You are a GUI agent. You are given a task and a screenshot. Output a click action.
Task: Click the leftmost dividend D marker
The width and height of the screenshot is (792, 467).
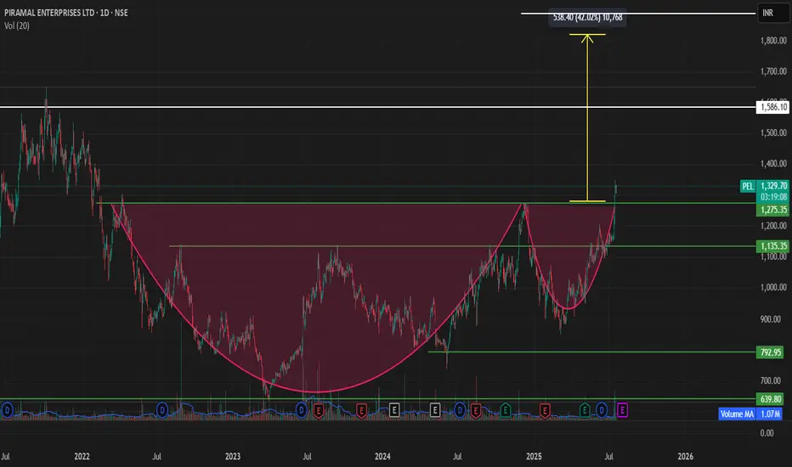[x=7, y=410]
